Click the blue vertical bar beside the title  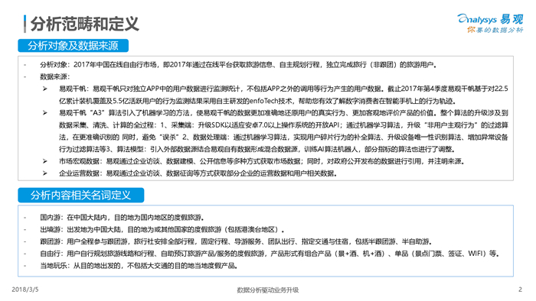point(25,24)
